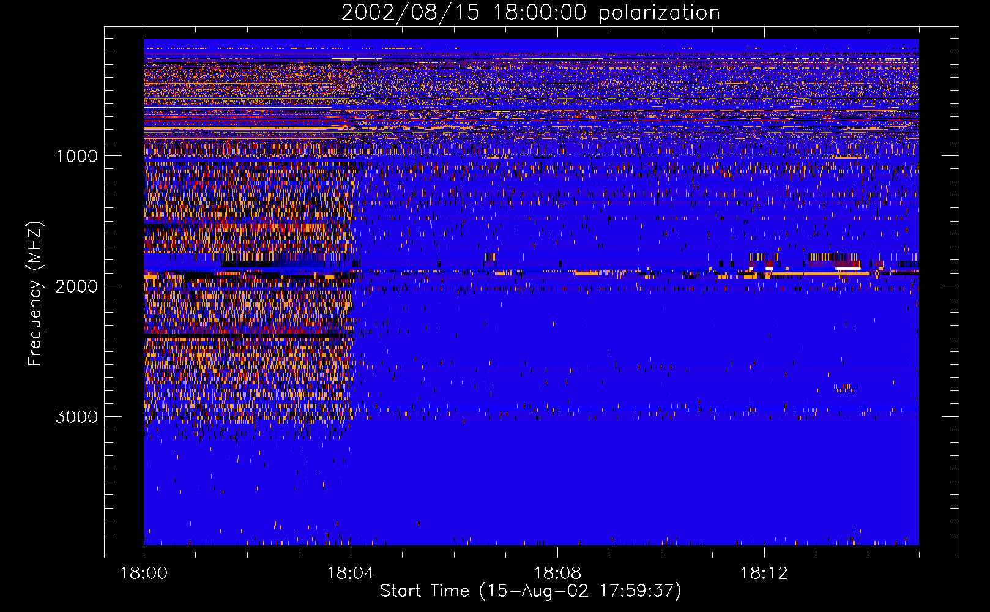Image resolution: width=990 pixels, height=612 pixels.
Task: Select the 18:04 time tick label
Action: pos(351,573)
